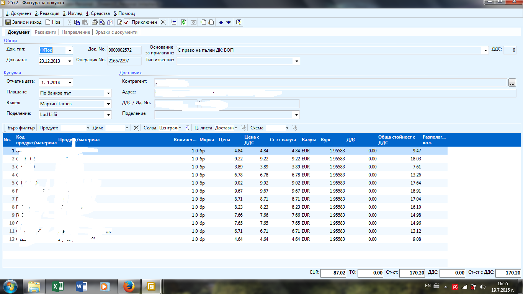Expand the Въвел dropdown
523x294 pixels.
click(x=108, y=104)
